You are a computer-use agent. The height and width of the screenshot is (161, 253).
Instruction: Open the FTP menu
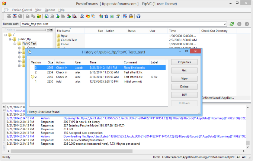coord(6,10)
